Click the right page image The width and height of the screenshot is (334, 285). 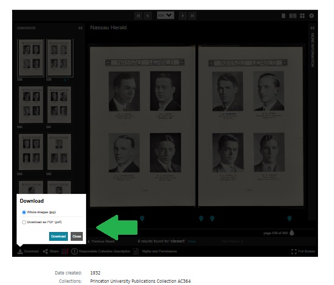(251, 126)
